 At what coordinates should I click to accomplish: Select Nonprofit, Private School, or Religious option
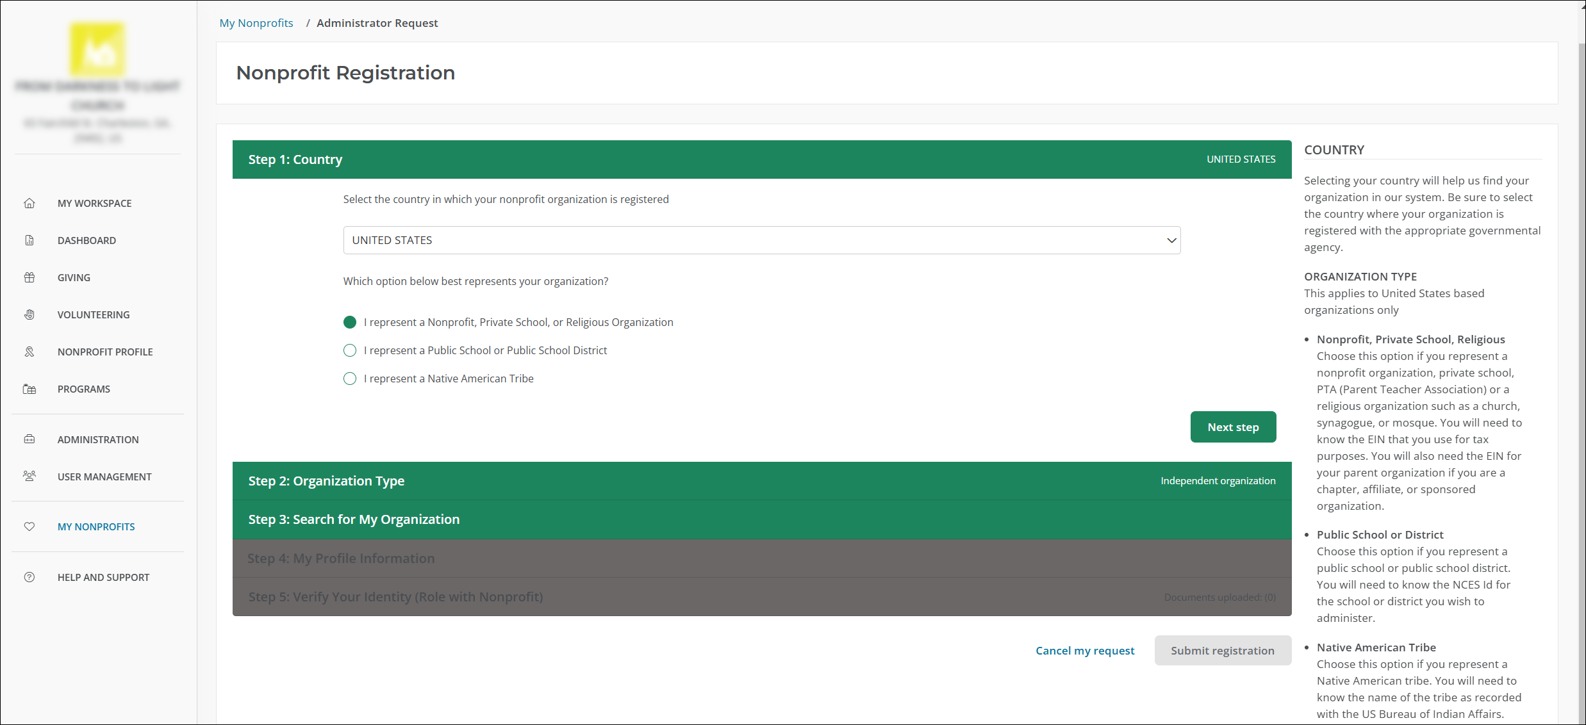click(x=350, y=322)
